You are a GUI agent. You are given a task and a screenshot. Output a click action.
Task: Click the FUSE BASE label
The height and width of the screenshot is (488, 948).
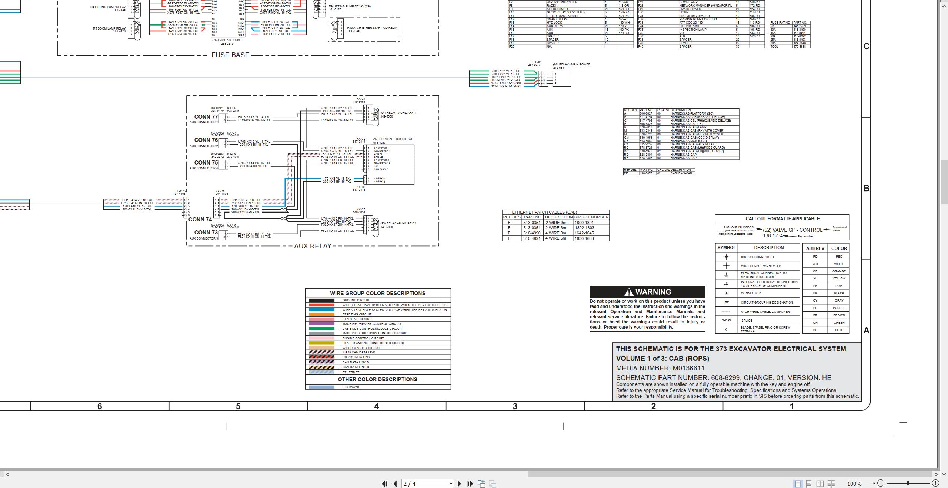(230, 55)
